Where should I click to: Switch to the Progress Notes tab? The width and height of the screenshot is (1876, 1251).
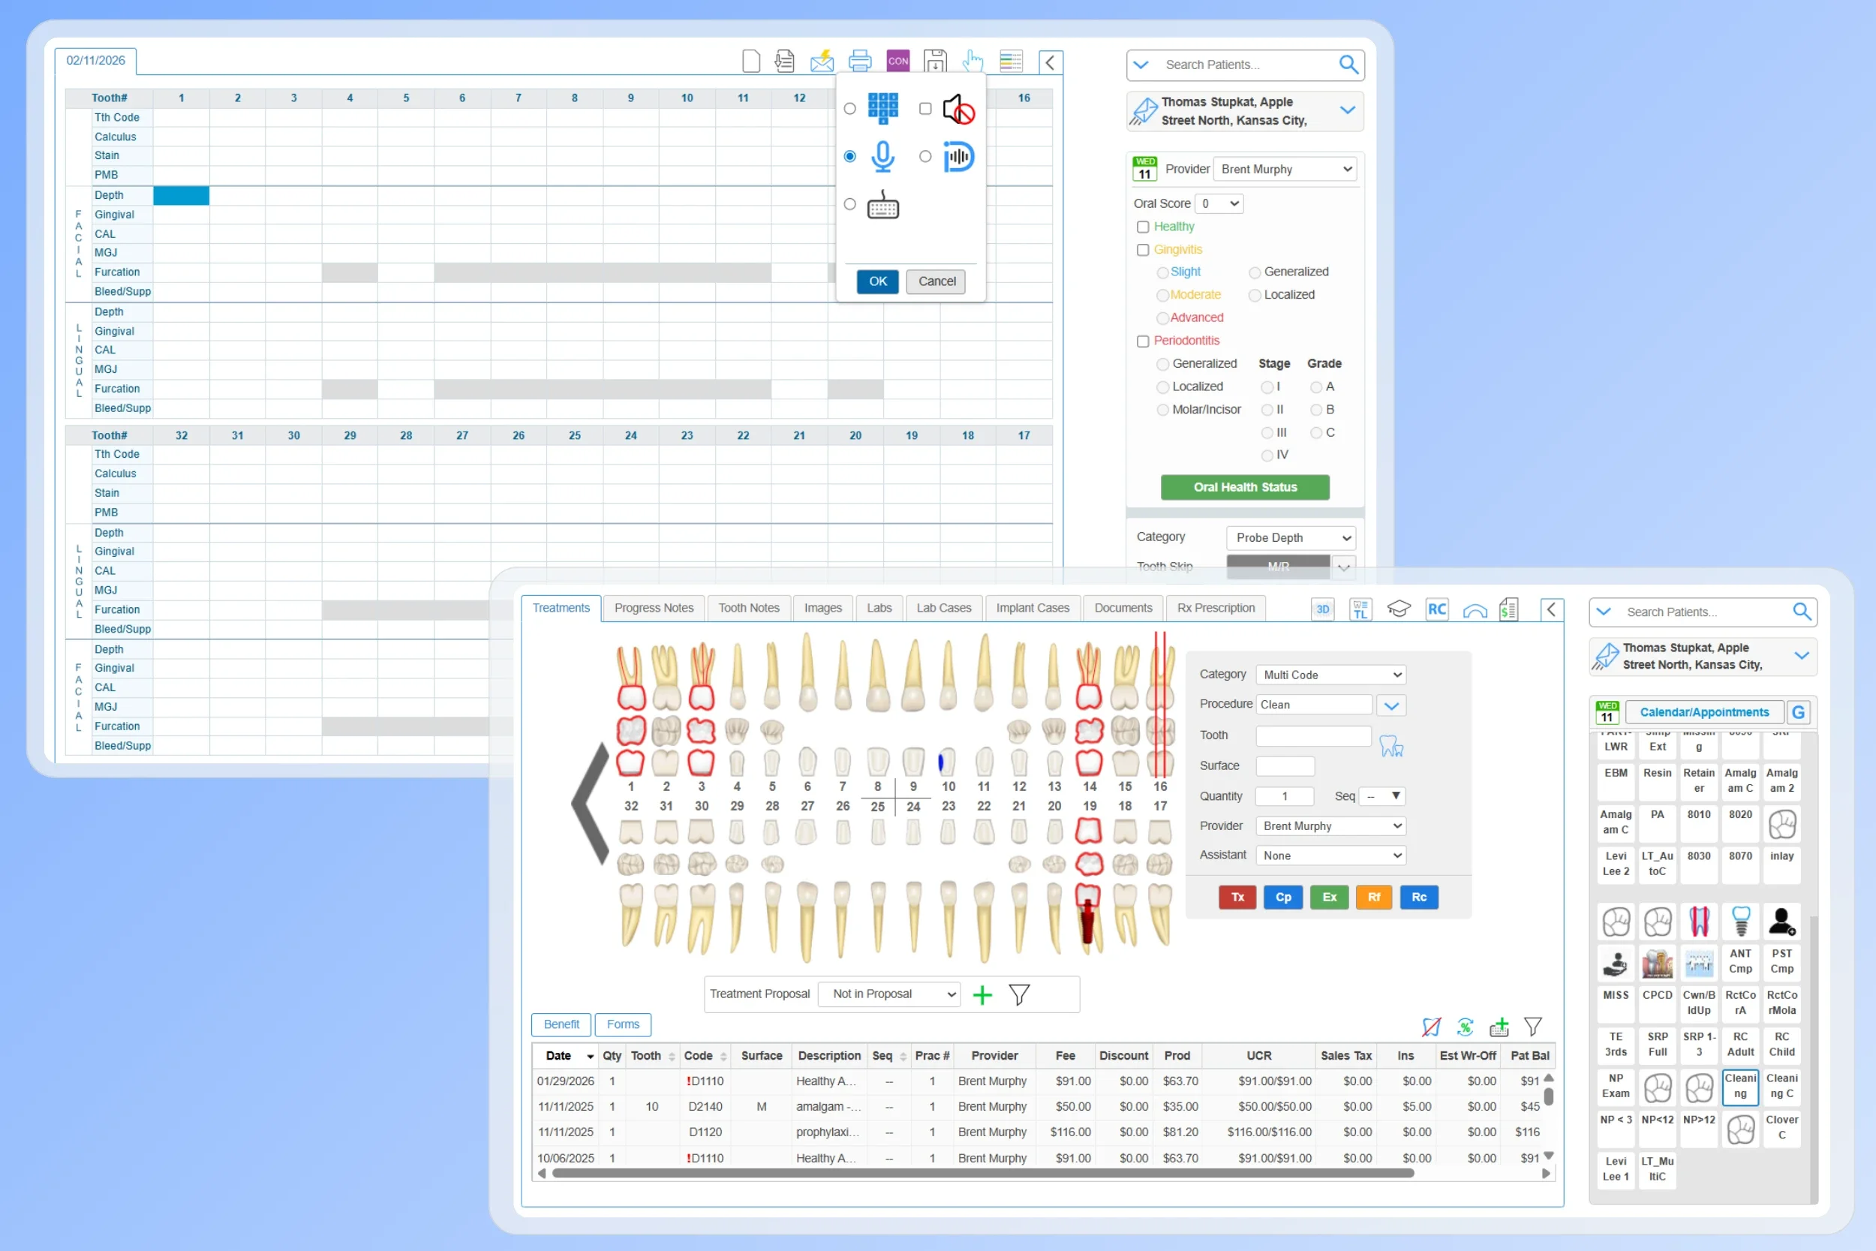click(x=654, y=608)
